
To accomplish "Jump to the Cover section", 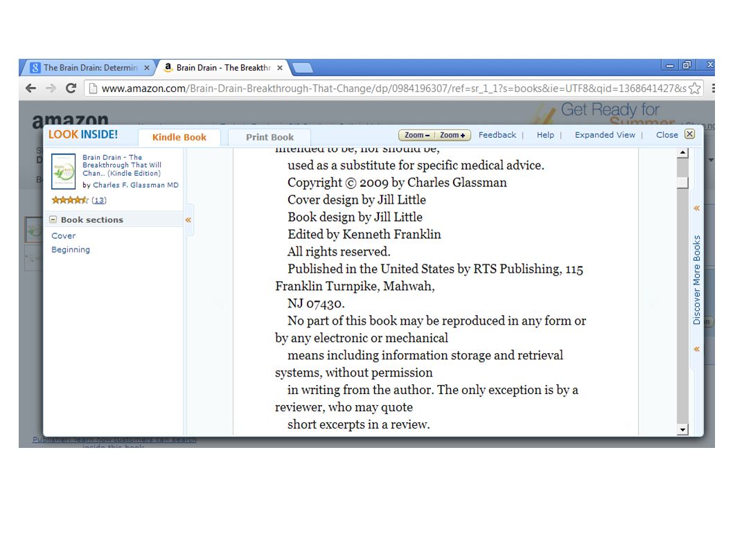I will point(63,236).
